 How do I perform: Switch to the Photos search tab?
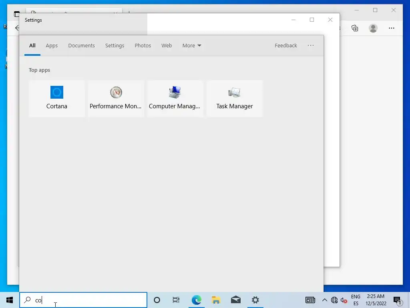[x=143, y=46]
